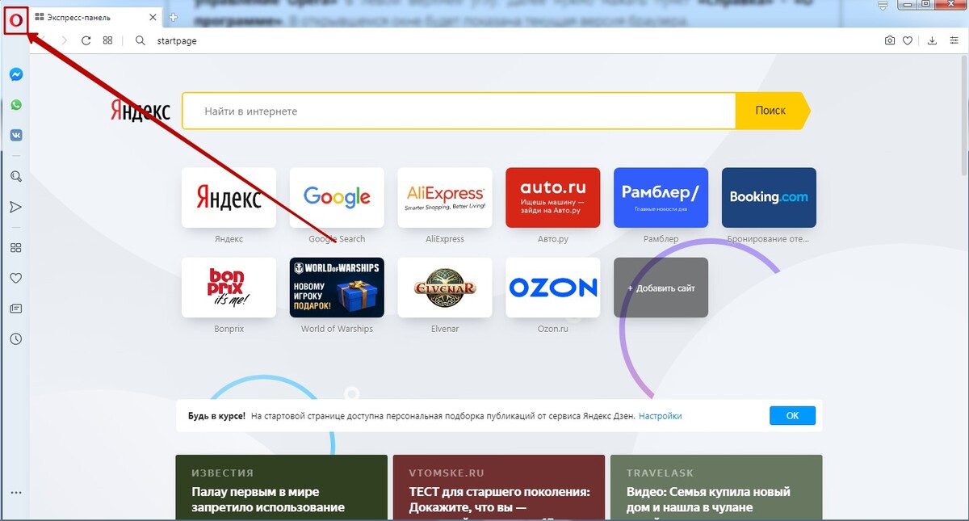Open the Opera main menu
The height and width of the screenshot is (521, 969).
[15, 19]
